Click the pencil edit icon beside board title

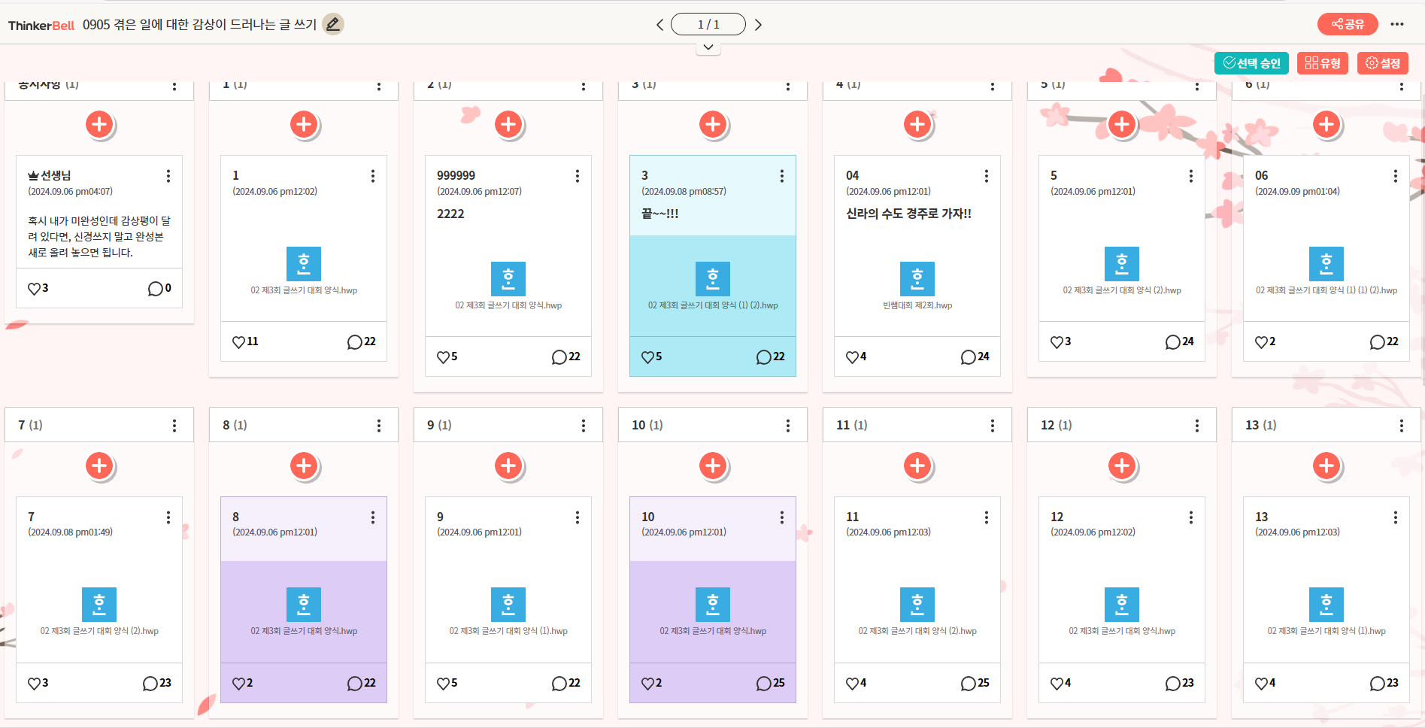(x=332, y=24)
